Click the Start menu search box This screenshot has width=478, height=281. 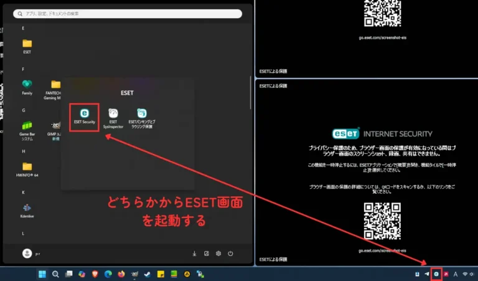(x=128, y=14)
